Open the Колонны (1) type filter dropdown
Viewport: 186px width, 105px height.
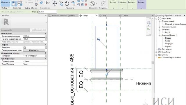click(x=15, y=30)
